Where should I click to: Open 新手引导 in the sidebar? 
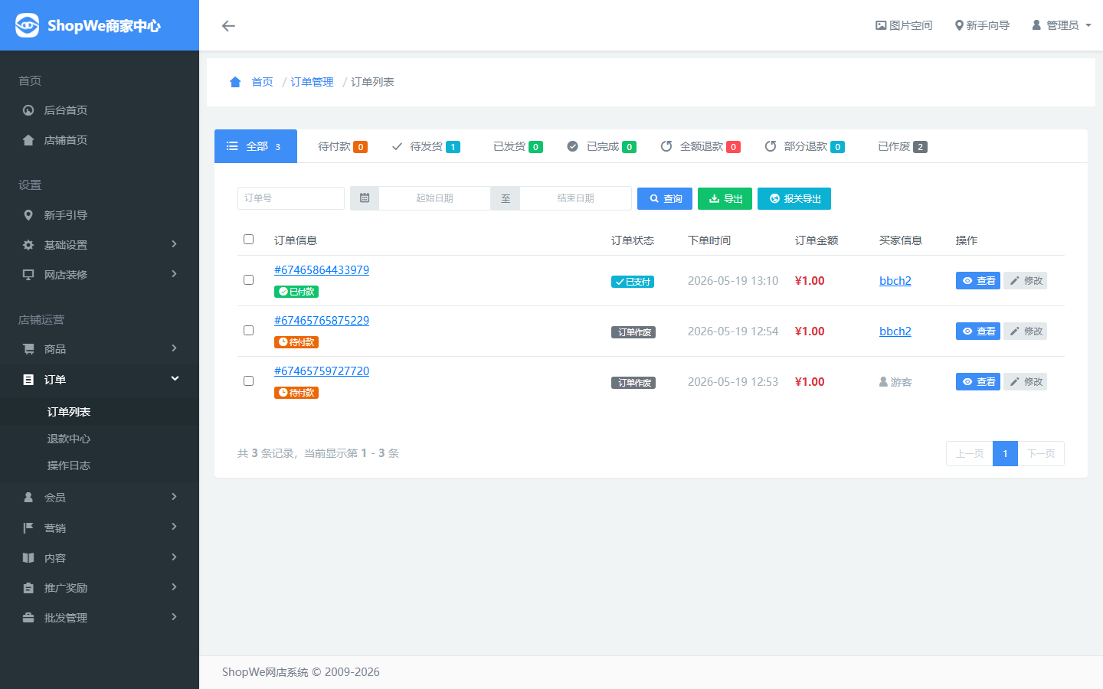[x=100, y=215]
